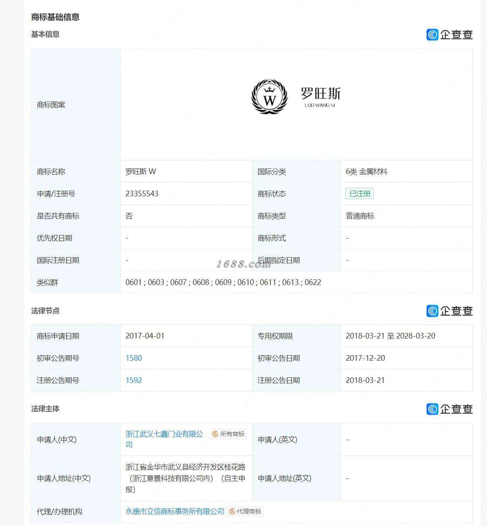Screen dimensions: 487x526
Task: Select the 商标图案 label cell
Action: click(76, 104)
